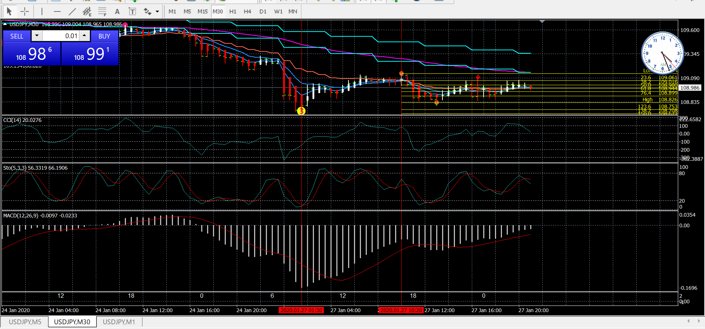Switch chart to M5 timeframe
Image resolution: width=705 pixels, height=329 pixels.
(187, 11)
